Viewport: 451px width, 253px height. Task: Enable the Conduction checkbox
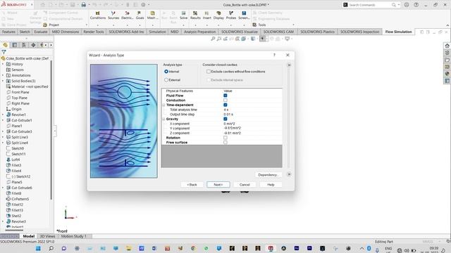(x=225, y=100)
